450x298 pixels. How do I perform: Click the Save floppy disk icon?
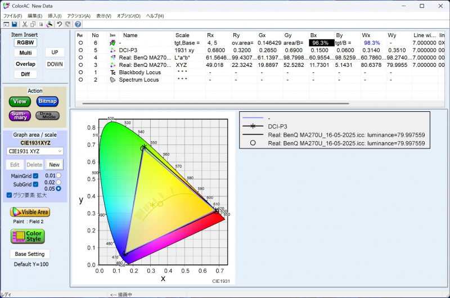[14, 25]
